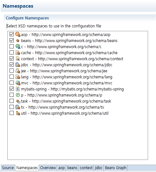Select the tx schema URL text row

coord(63,107)
